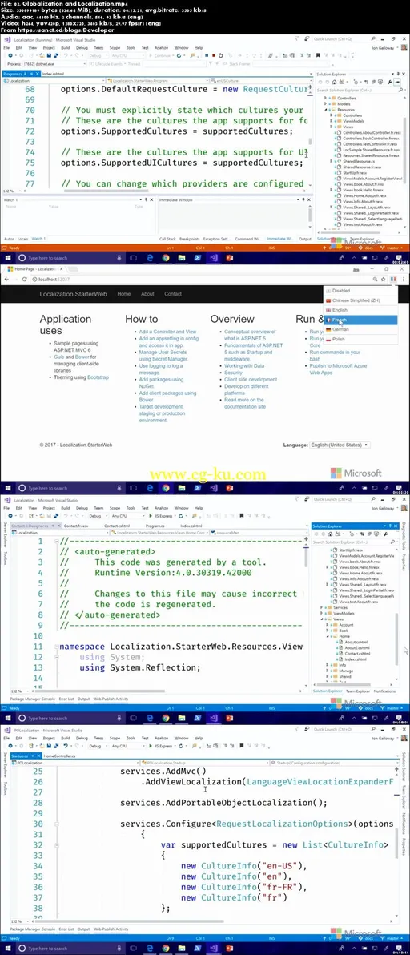Select LocSample.SharedResource.fr.resx file
410x955 pixels.
371,149
